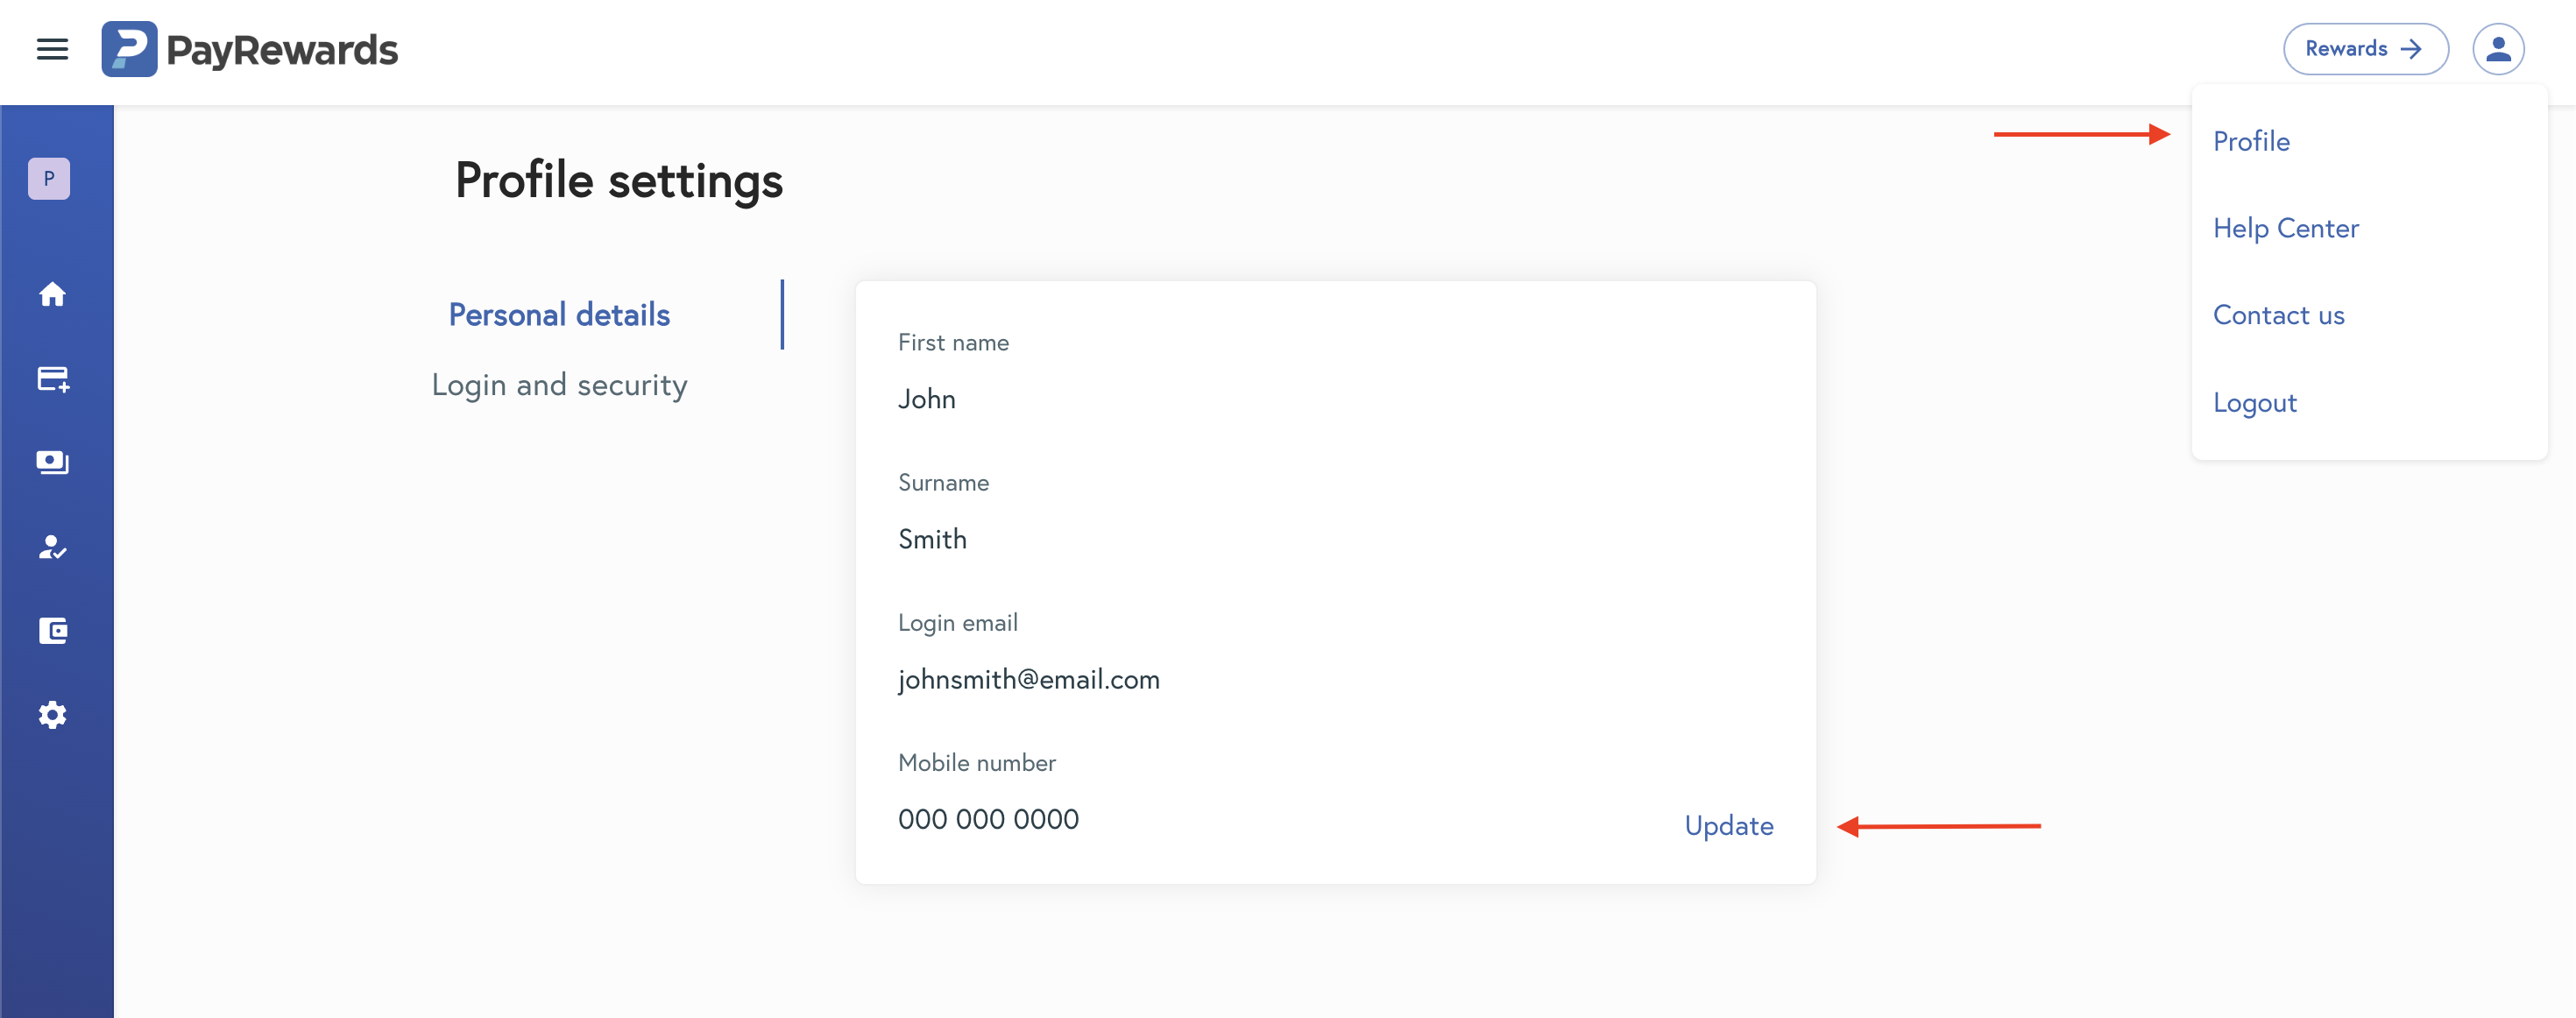Click Update link for mobile number
The image size is (2576, 1018).
(1728, 825)
